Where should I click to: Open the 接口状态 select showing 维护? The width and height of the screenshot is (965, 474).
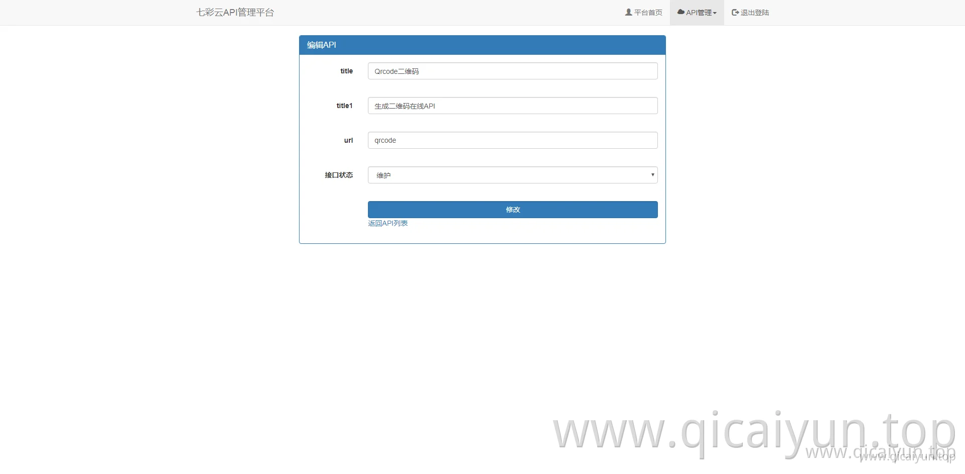pos(513,175)
